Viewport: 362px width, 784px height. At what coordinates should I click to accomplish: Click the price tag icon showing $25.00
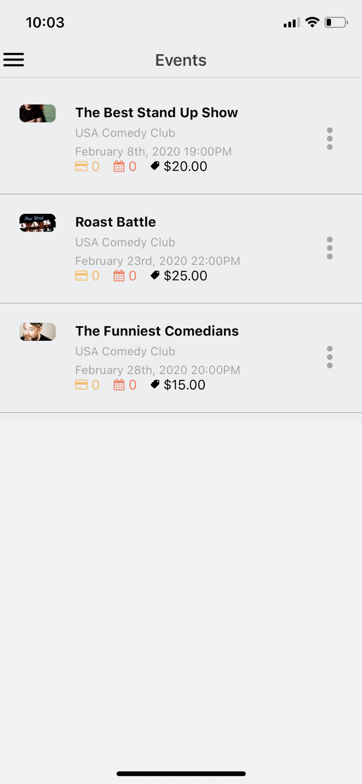pyautogui.click(x=155, y=275)
